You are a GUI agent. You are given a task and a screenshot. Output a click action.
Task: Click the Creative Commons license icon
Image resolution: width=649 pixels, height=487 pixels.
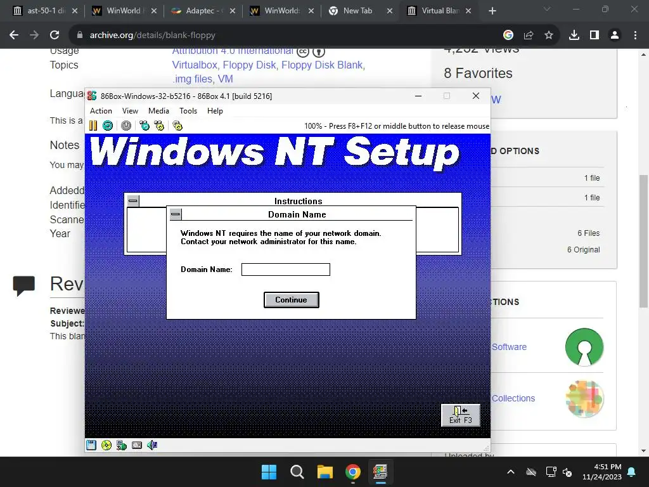point(303,52)
